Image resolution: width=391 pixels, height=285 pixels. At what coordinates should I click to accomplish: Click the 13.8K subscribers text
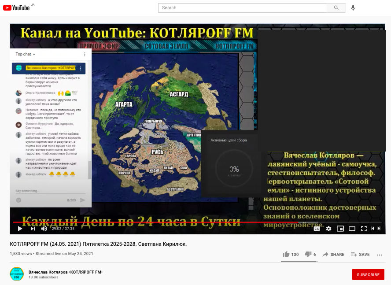coord(44,277)
